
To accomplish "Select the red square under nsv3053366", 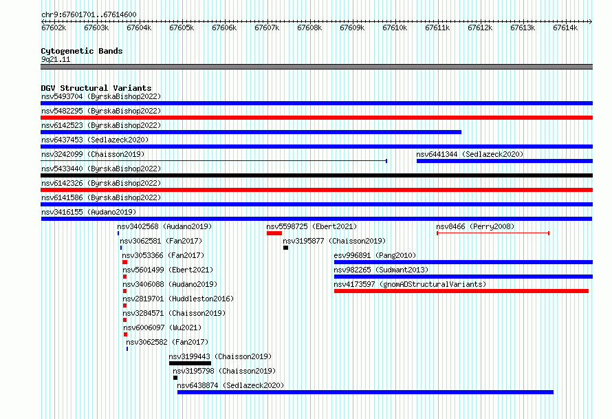I will pos(125,262).
